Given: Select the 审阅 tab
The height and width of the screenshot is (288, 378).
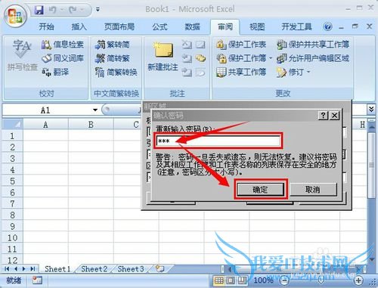Looking at the screenshot, I should coord(225,26).
